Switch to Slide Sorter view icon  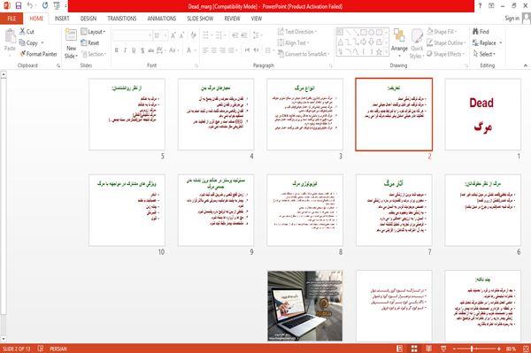(x=414, y=349)
